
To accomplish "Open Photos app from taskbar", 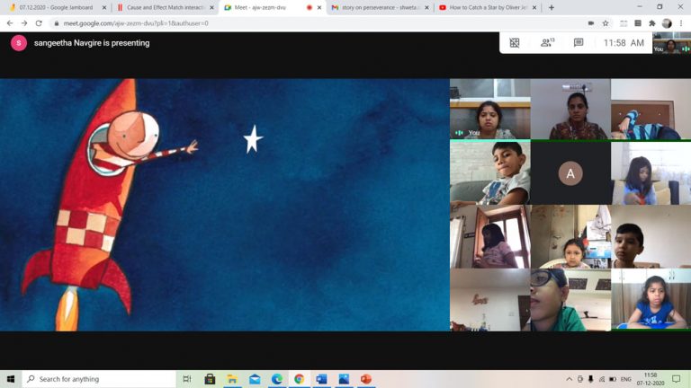I will [344, 379].
